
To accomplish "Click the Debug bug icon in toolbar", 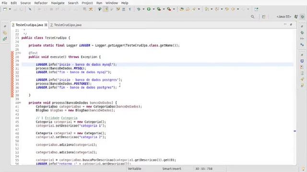I will click(139, 9).
